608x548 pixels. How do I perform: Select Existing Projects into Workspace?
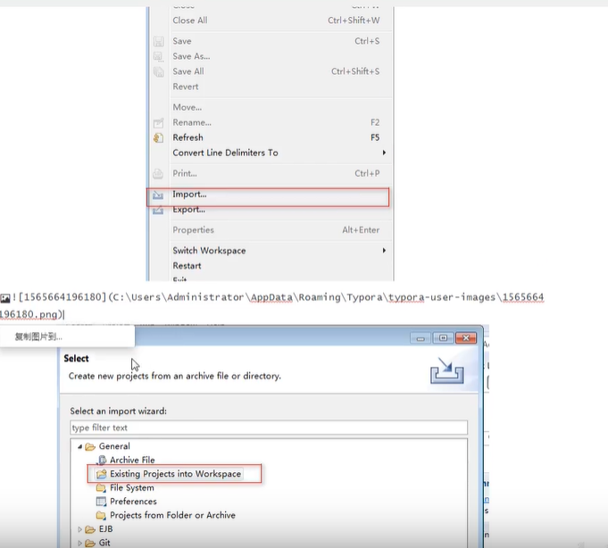[x=175, y=474]
